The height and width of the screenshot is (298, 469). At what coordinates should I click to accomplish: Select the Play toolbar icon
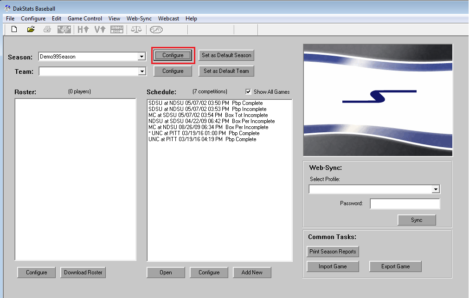[x=156, y=29]
